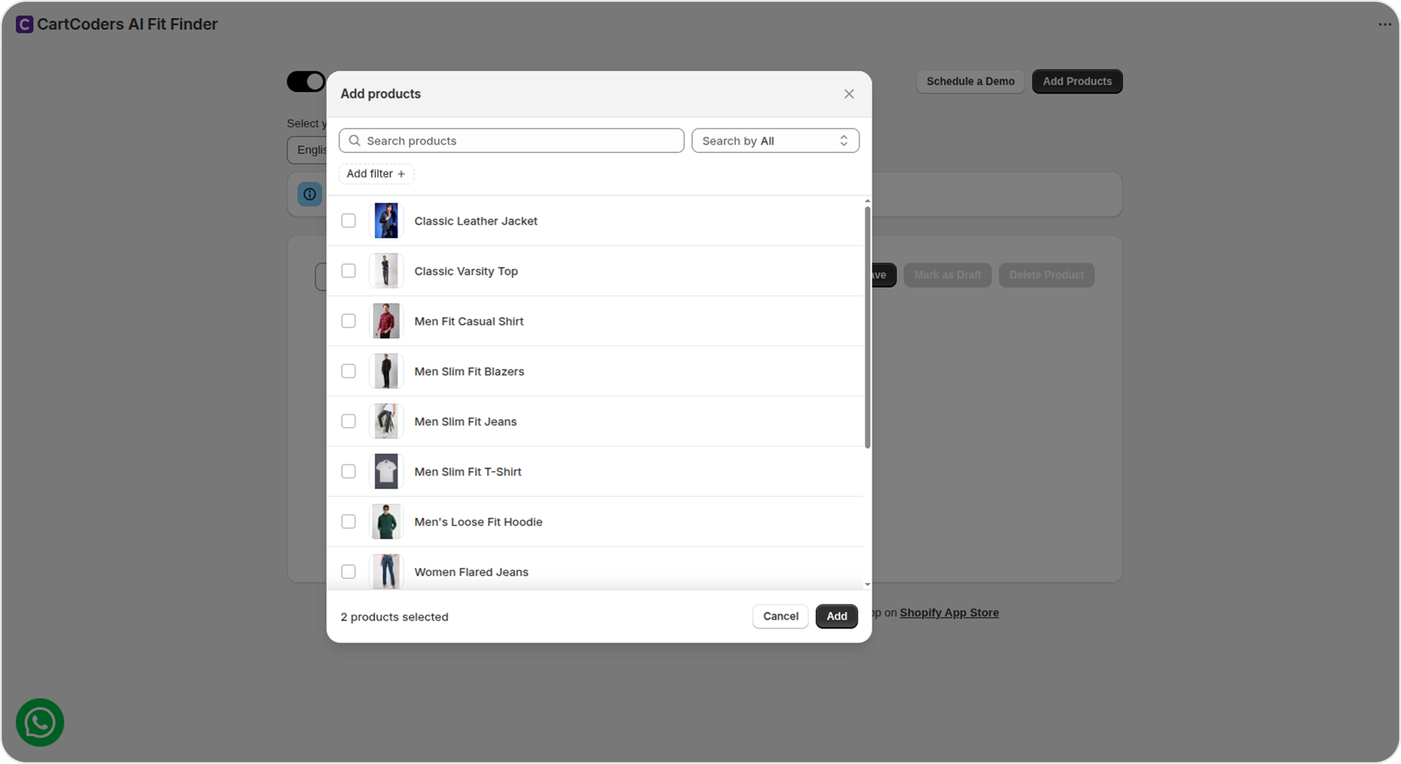Select the Men Slim Fit Jeans row
The image size is (1401, 764).
click(465, 421)
